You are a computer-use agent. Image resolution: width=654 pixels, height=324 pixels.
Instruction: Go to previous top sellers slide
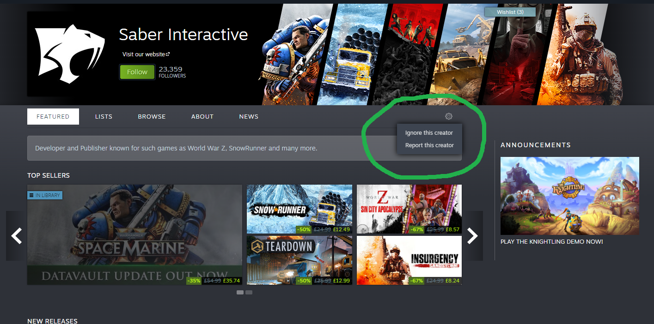(x=17, y=235)
